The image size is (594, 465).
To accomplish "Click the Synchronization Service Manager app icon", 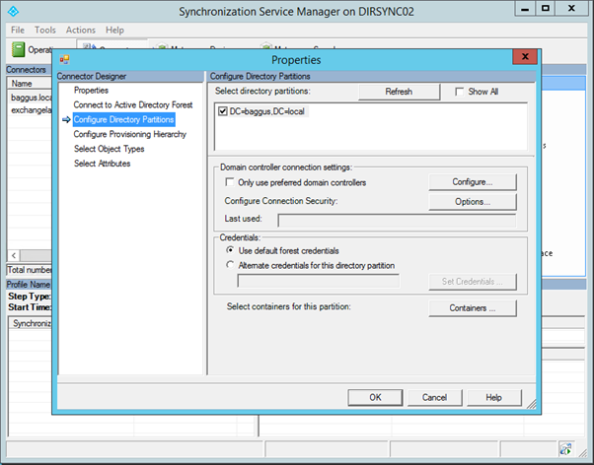I will [x=11, y=12].
